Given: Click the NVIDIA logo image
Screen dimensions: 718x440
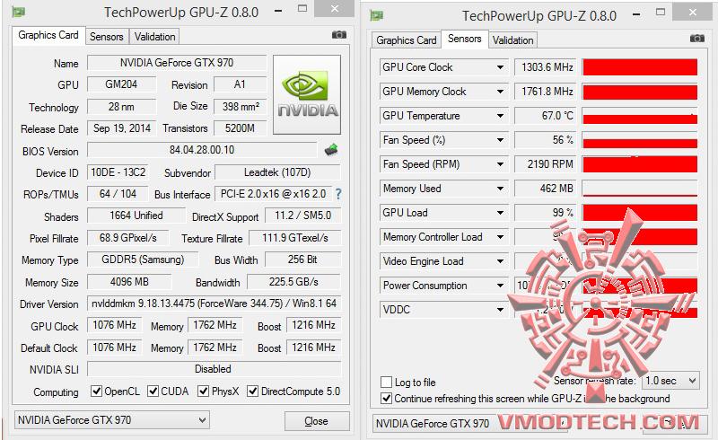Looking at the screenshot, I should tap(307, 94).
